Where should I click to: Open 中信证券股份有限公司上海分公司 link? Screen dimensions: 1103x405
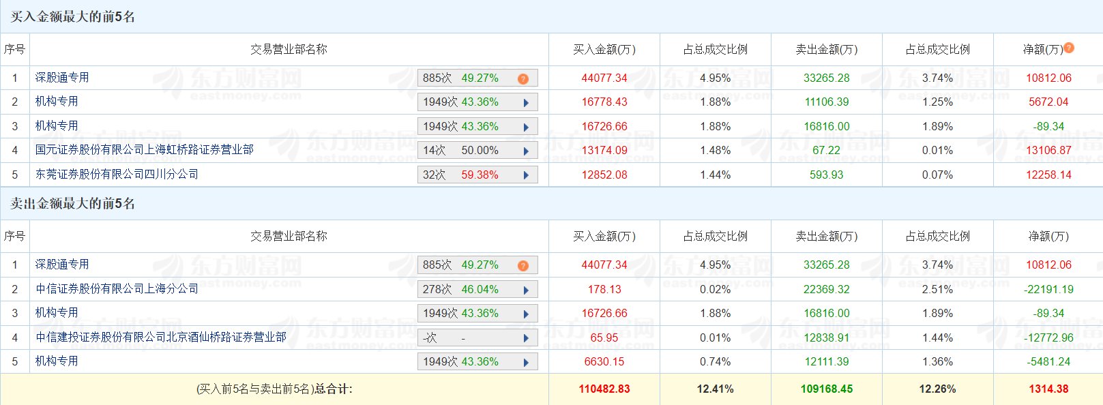[117, 289]
